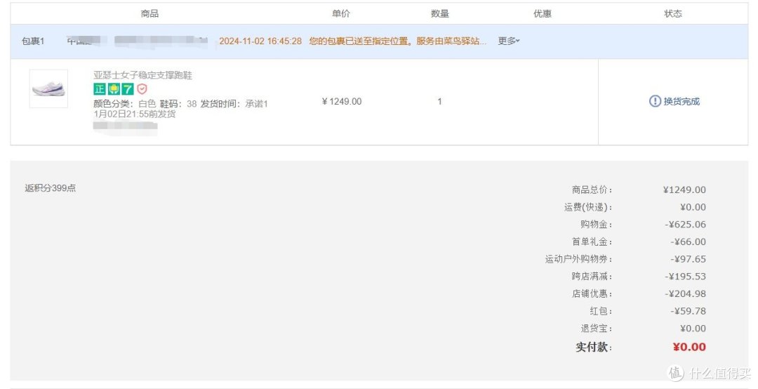Open the 亚瑟士女子稳定支撑跑鞋 product link
This screenshot has width=758, height=389.
142,75
